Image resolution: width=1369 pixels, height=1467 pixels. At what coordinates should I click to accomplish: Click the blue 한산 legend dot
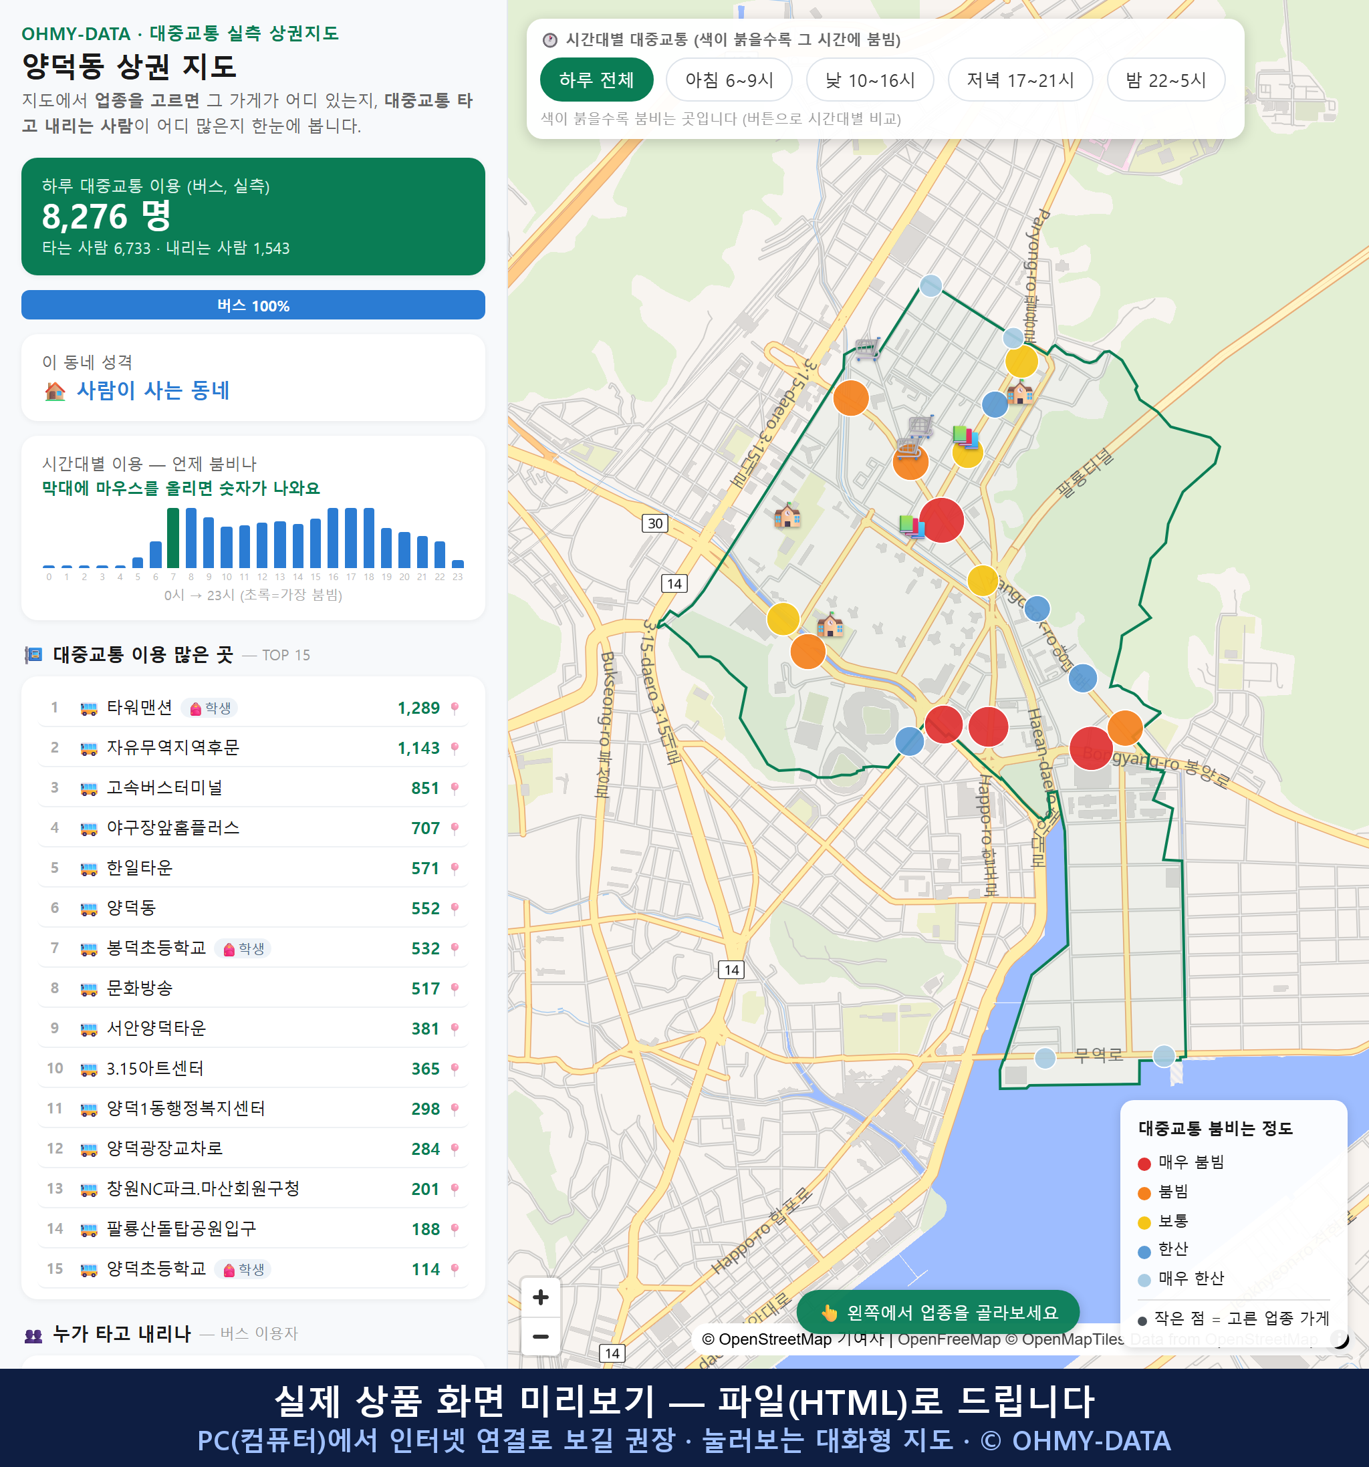click(1144, 1252)
